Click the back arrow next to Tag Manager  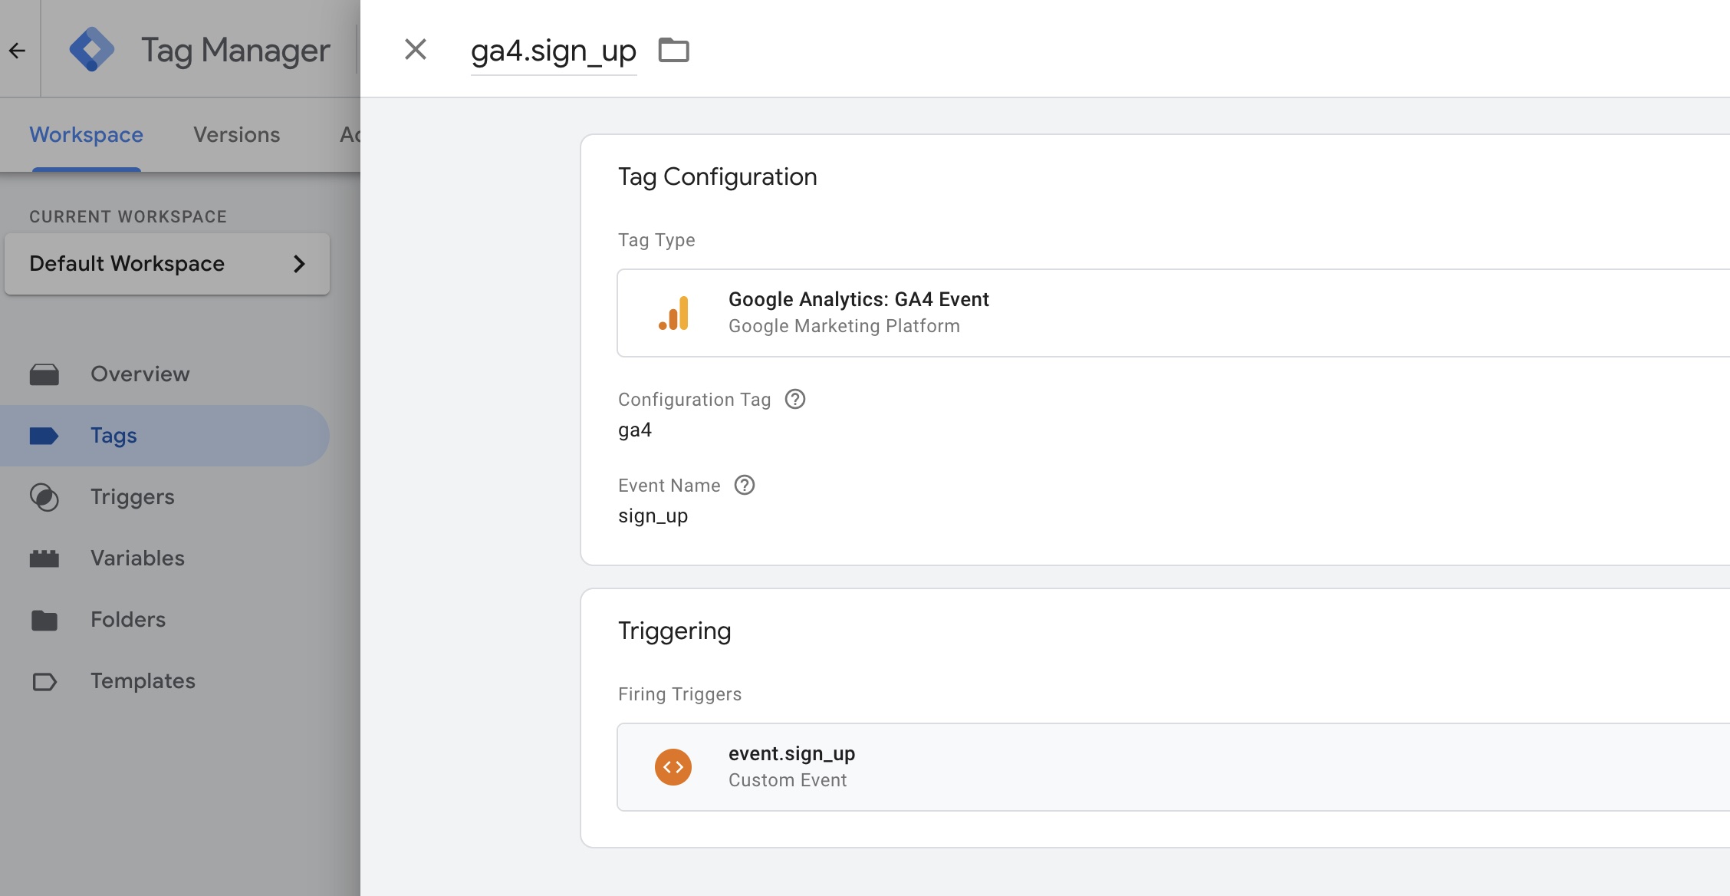click(x=18, y=51)
